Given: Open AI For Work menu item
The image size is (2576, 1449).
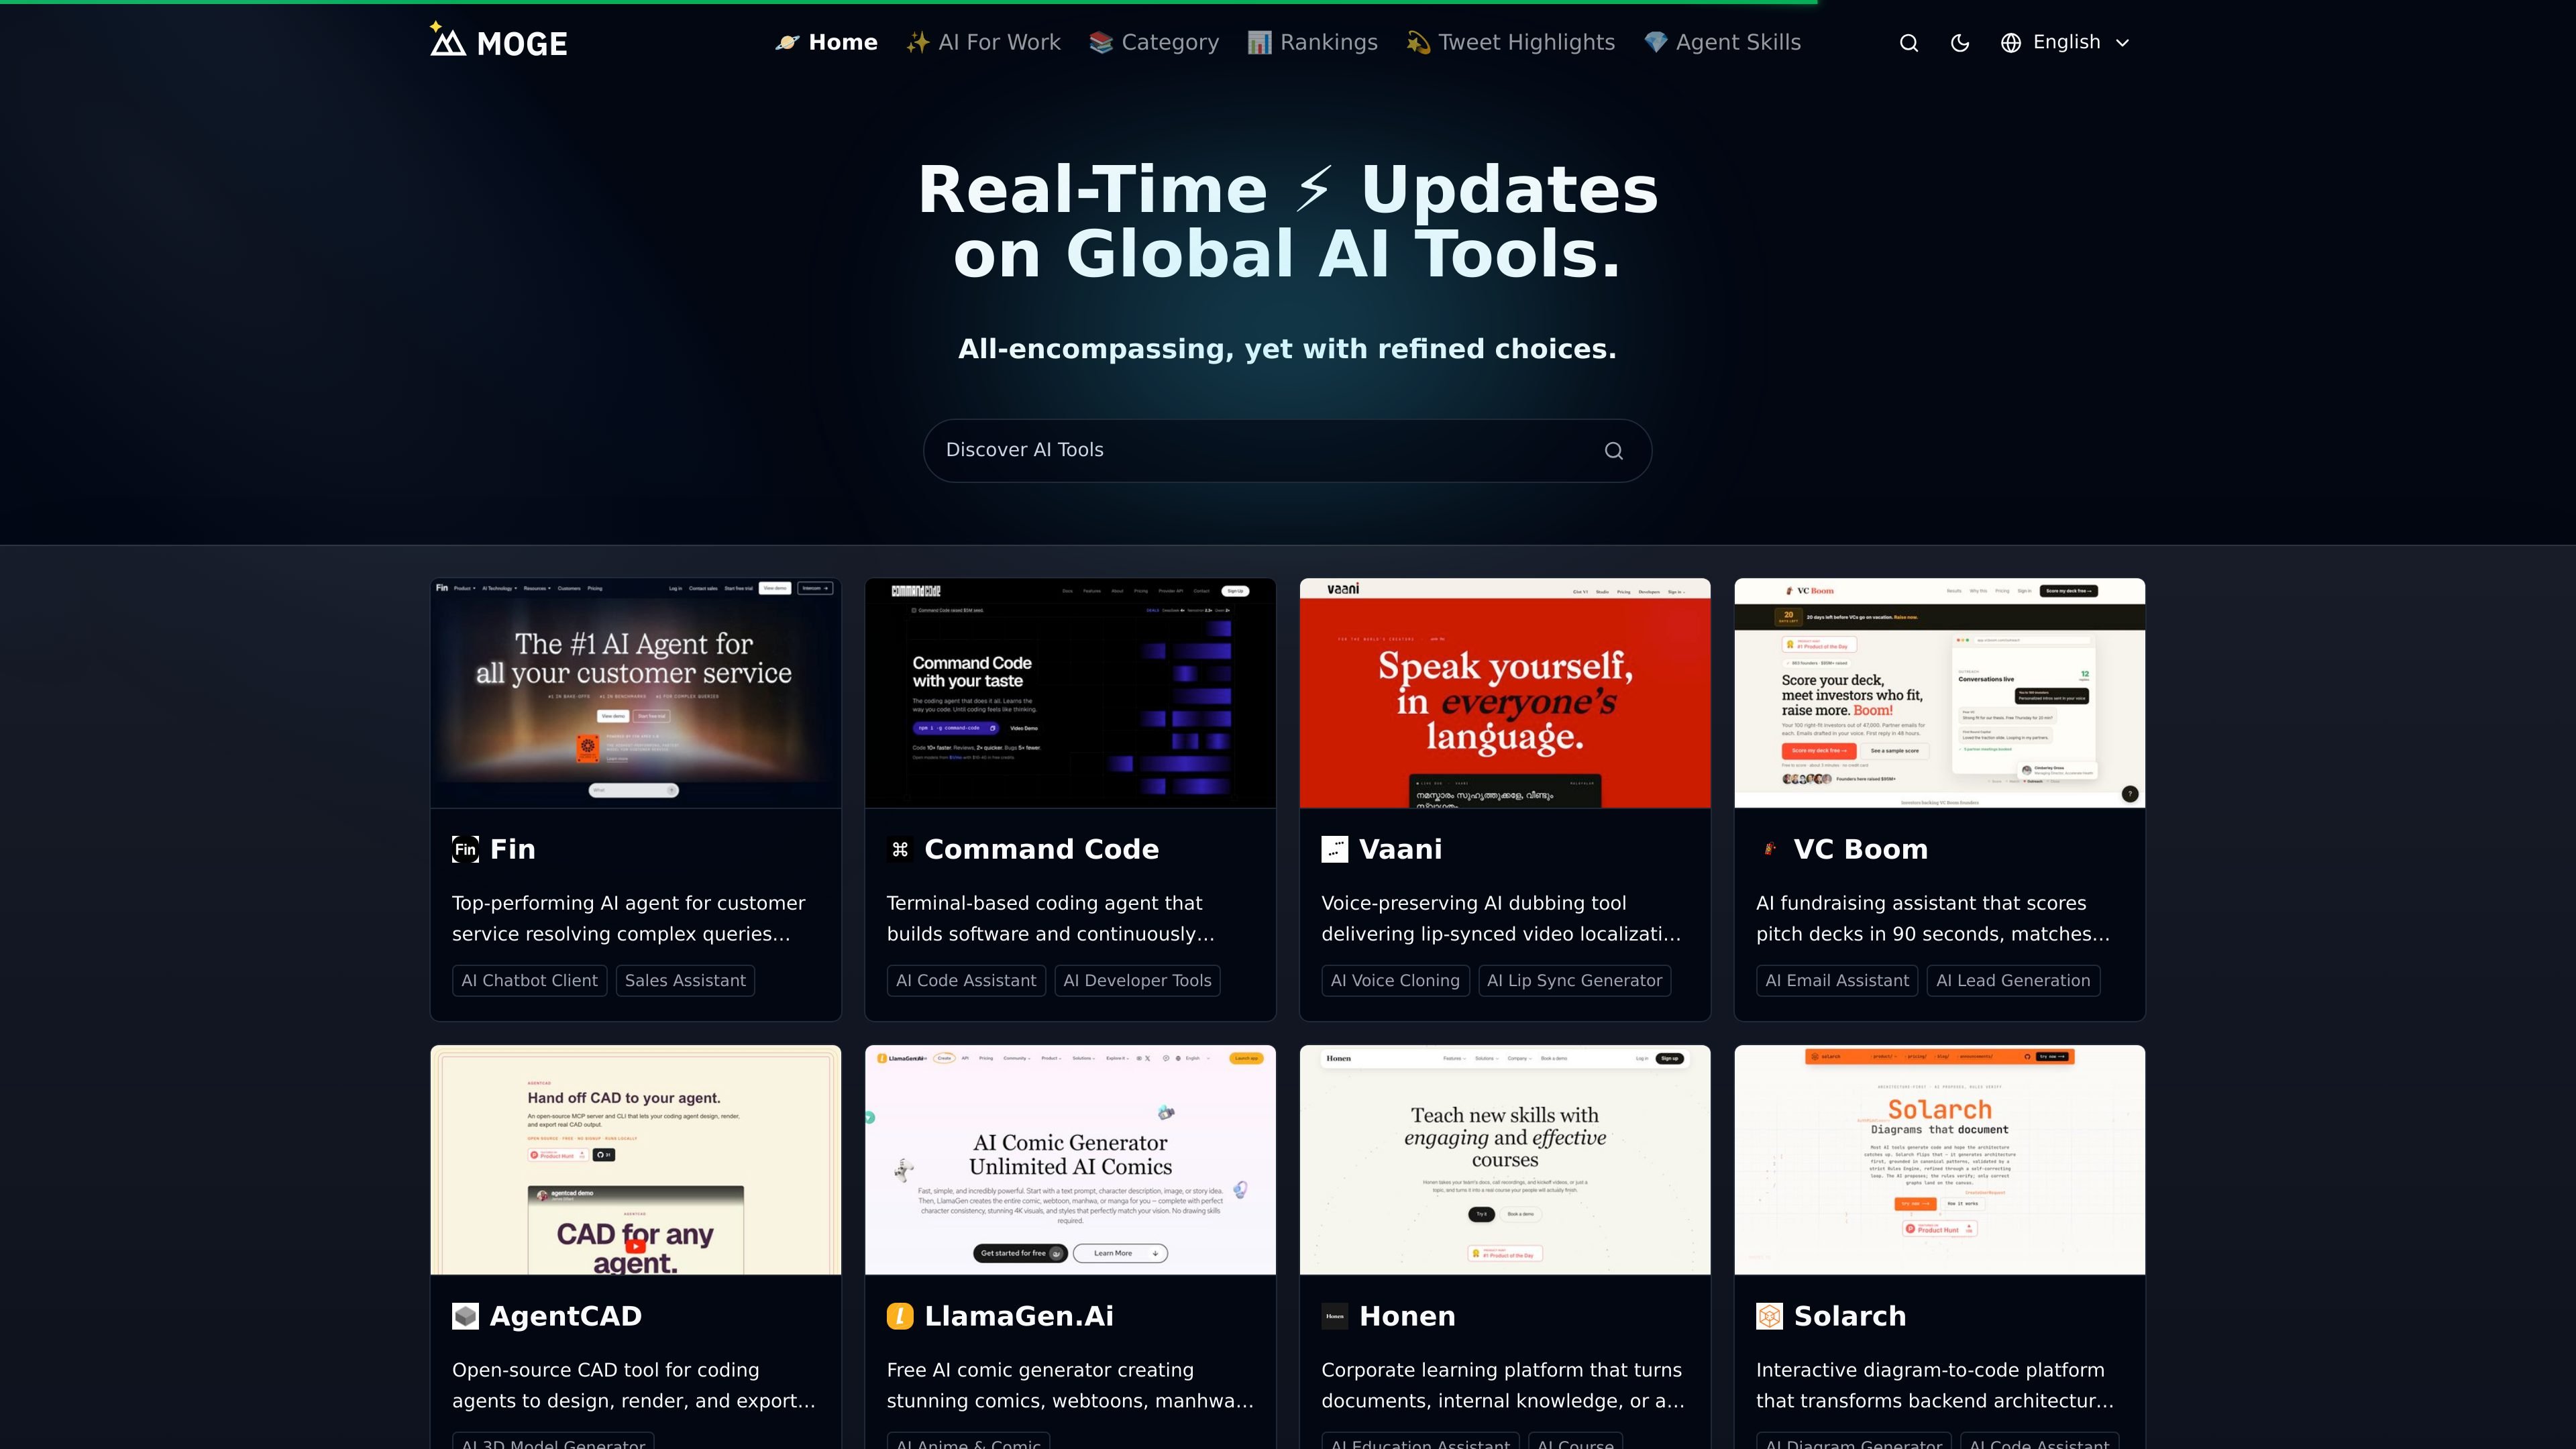Looking at the screenshot, I should pos(983,42).
